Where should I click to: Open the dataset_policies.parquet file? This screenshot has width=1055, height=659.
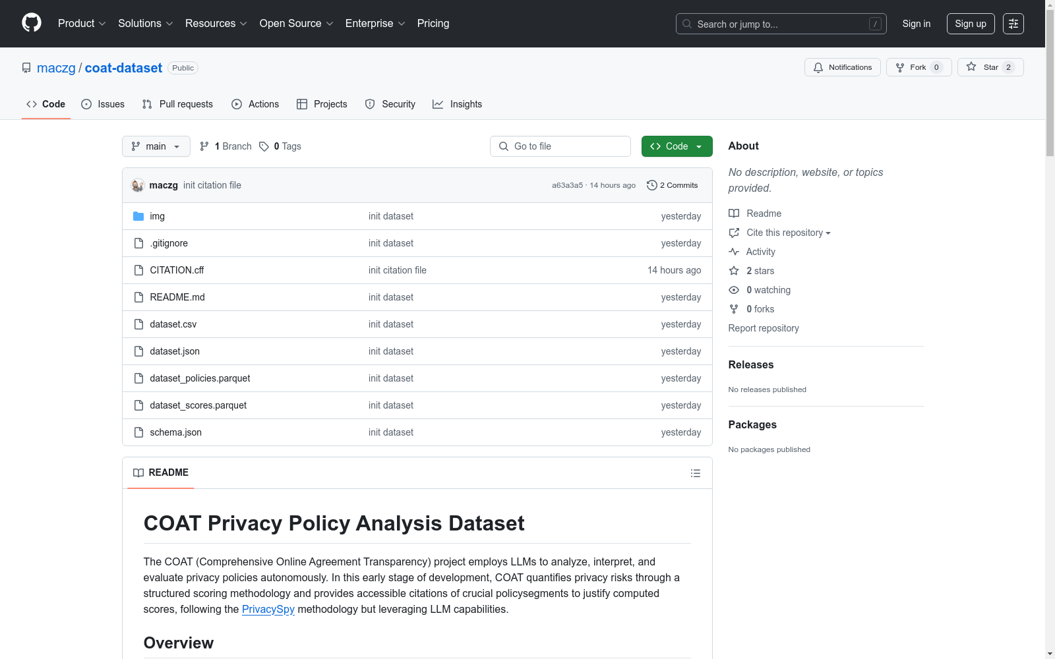coord(200,378)
